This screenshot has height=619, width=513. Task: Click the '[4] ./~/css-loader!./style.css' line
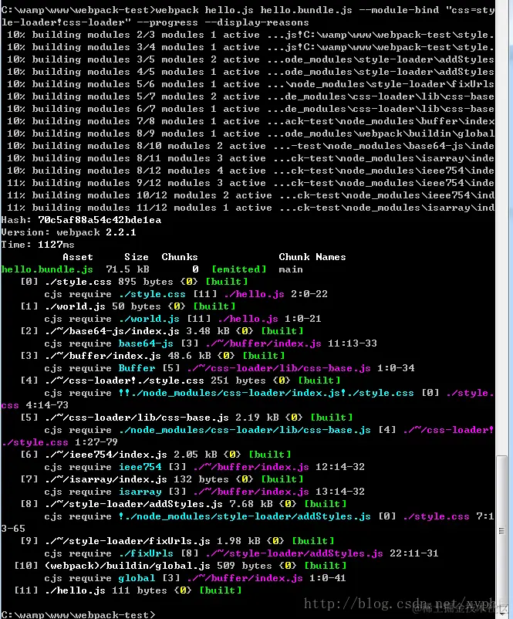(x=181, y=381)
